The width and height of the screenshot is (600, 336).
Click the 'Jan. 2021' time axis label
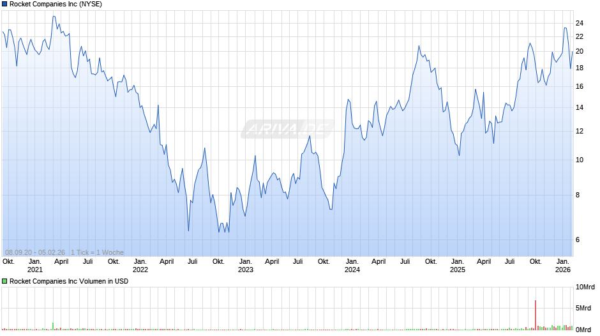click(35, 266)
